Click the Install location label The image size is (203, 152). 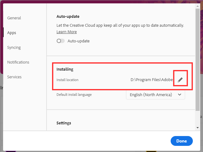(x=67, y=80)
